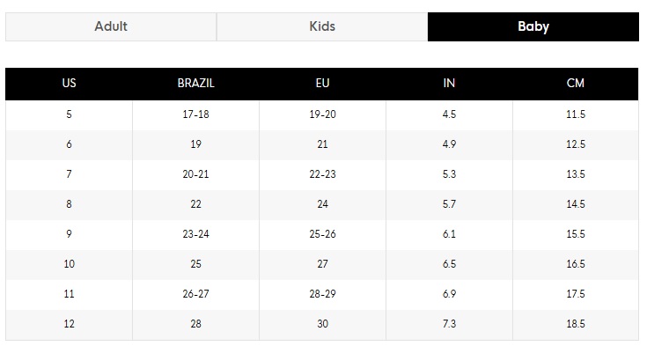This screenshot has height=346, width=647.
Task: Click the 4.9 inches cell
Action: point(449,144)
